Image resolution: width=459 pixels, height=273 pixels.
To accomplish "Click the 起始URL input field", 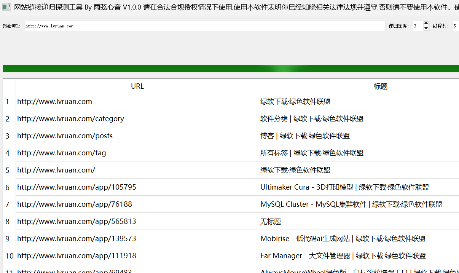I will click(205, 26).
